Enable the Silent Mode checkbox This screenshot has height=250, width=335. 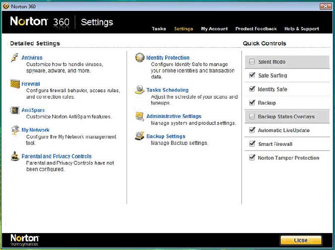point(252,62)
